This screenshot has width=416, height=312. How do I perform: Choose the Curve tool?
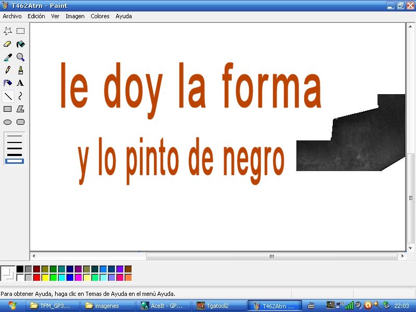(20, 96)
